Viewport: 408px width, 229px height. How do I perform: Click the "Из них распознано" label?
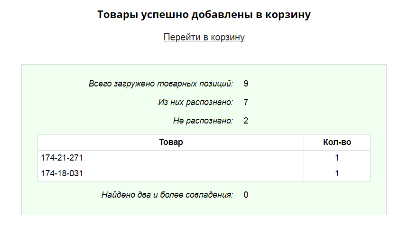(195, 102)
